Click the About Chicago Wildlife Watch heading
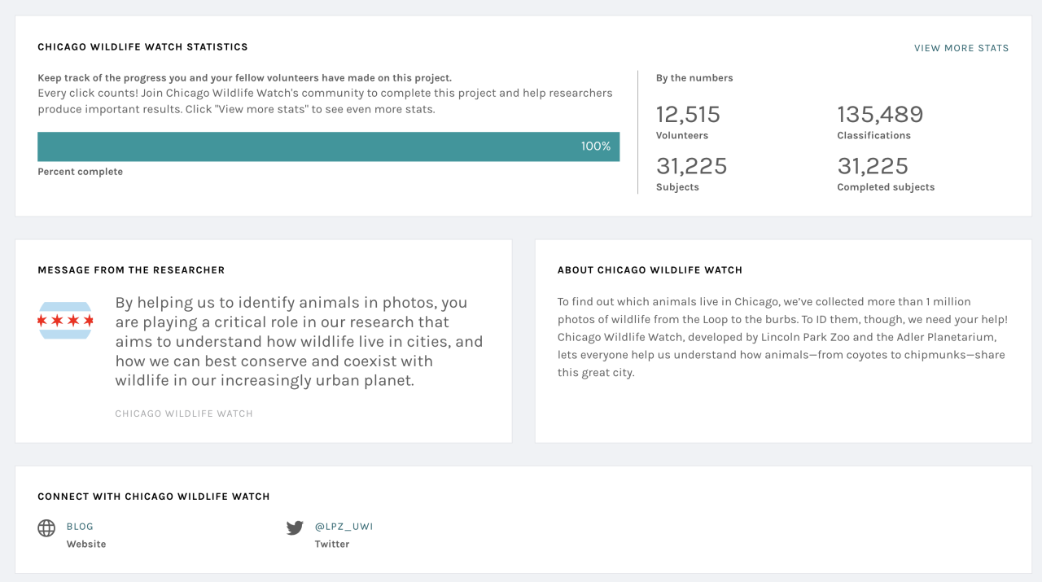 (650, 270)
